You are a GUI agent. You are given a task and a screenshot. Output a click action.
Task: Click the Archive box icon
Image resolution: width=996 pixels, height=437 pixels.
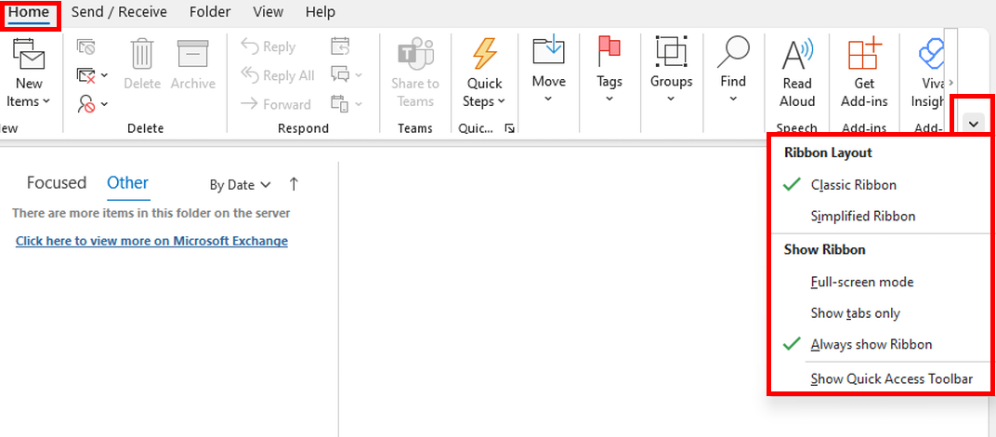[x=193, y=54]
